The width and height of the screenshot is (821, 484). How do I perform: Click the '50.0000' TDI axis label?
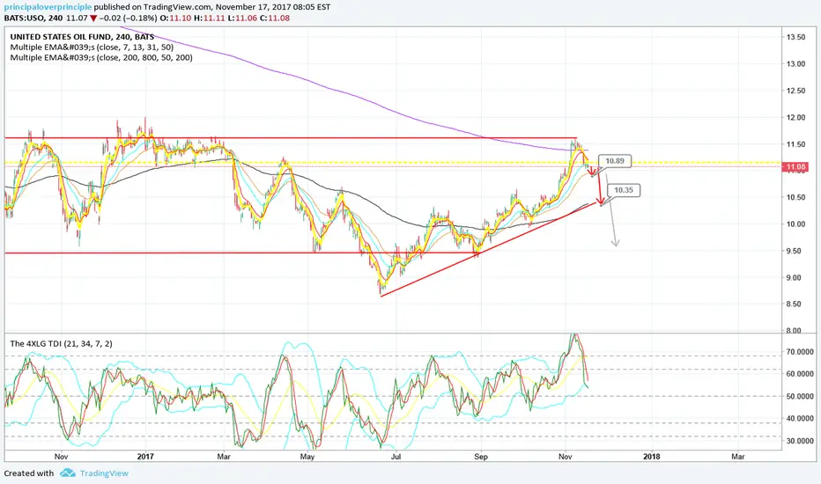[x=800, y=397]
